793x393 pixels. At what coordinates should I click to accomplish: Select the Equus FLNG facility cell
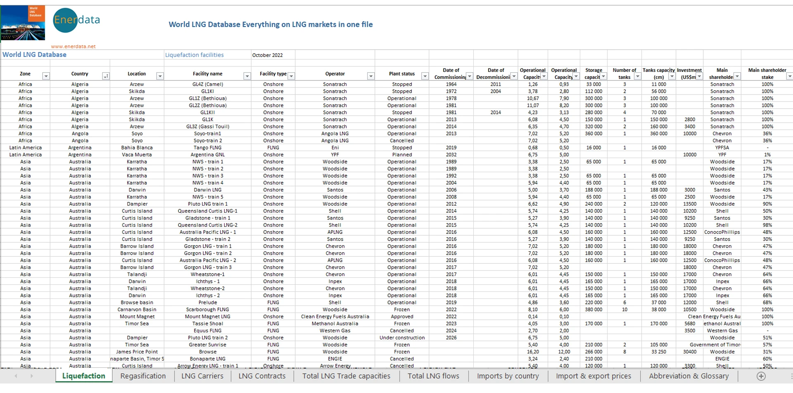click(207, 331)
